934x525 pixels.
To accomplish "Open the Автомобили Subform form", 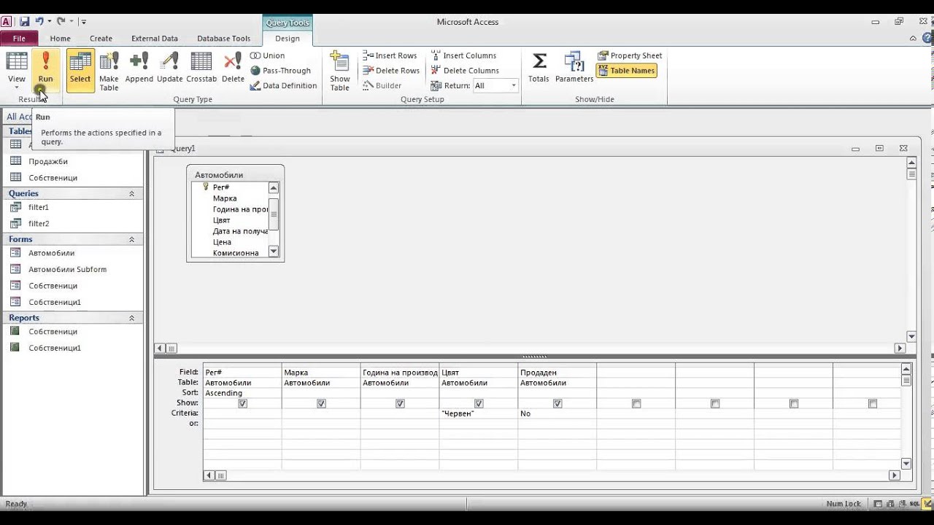I will pyautogui.click(x=67, y=270).
